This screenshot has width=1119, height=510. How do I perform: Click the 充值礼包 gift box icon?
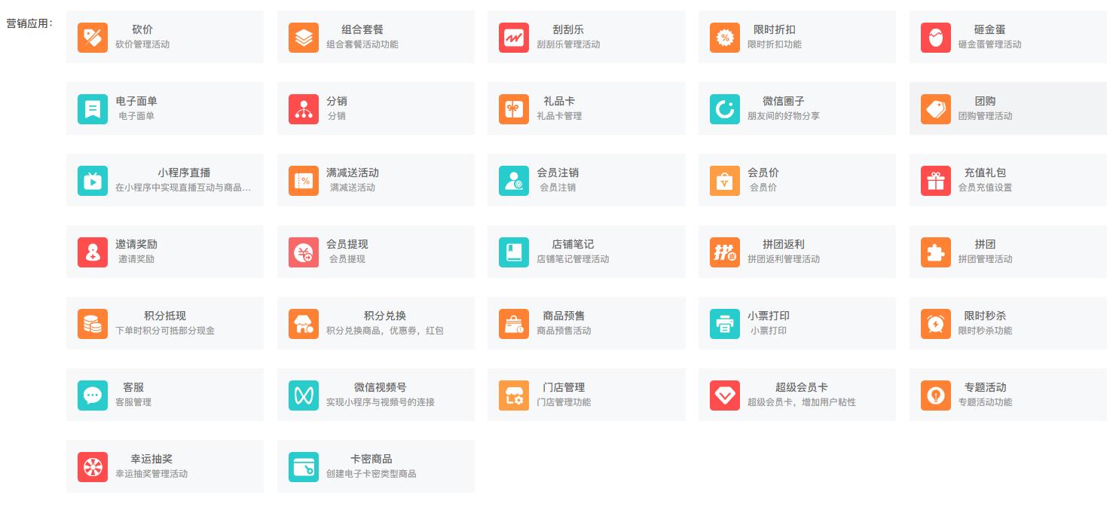(936, 181)
